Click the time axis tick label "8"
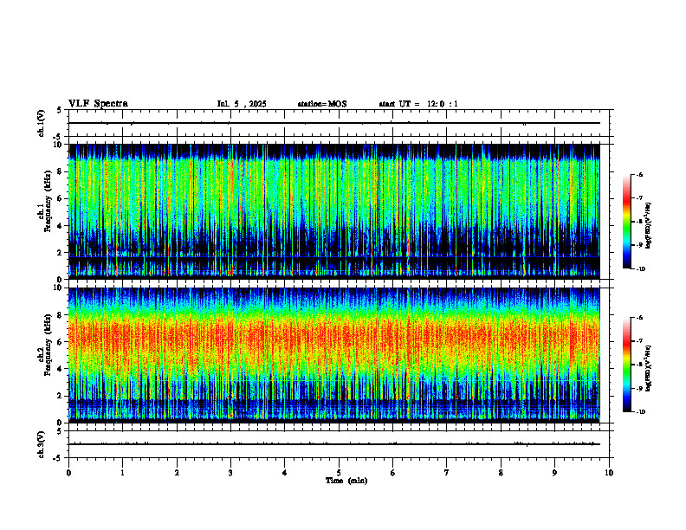 501,473
